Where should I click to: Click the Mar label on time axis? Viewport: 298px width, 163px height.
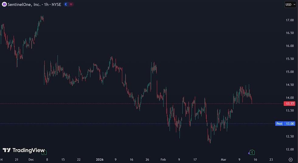[x=223, y=160]
